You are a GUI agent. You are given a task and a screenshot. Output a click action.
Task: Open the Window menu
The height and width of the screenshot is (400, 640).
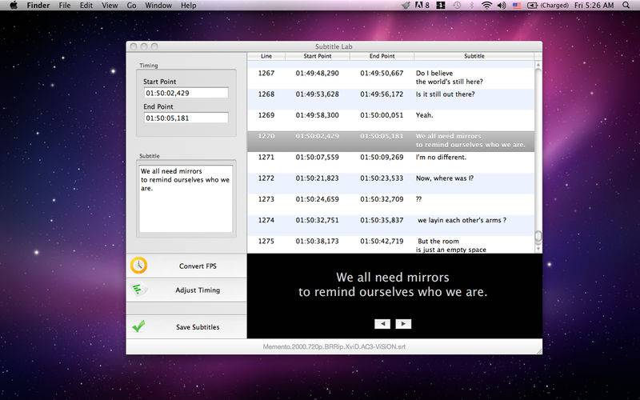[x=158, y=6]
